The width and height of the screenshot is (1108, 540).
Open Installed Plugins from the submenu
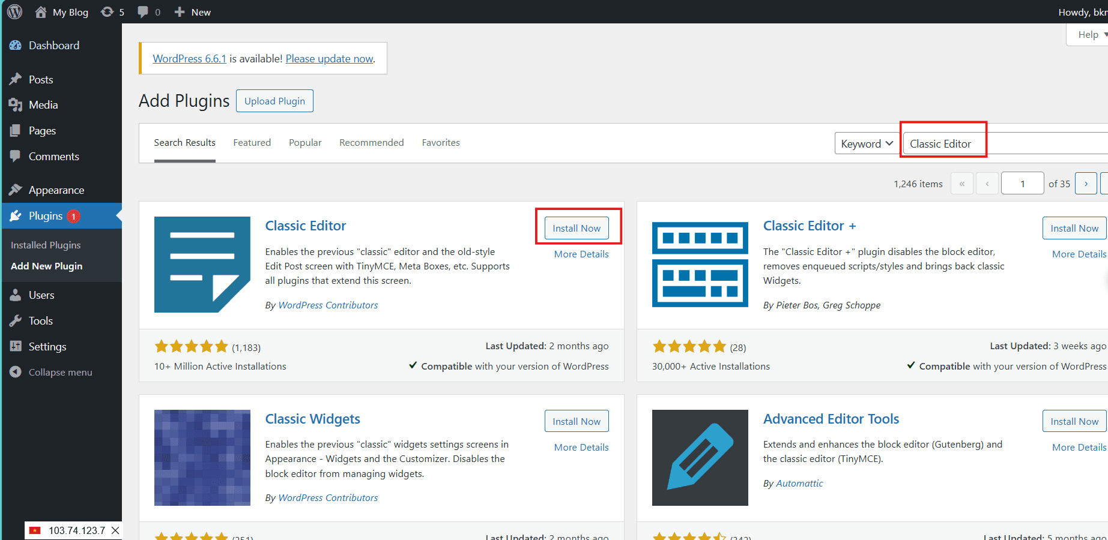coord(45,244)
